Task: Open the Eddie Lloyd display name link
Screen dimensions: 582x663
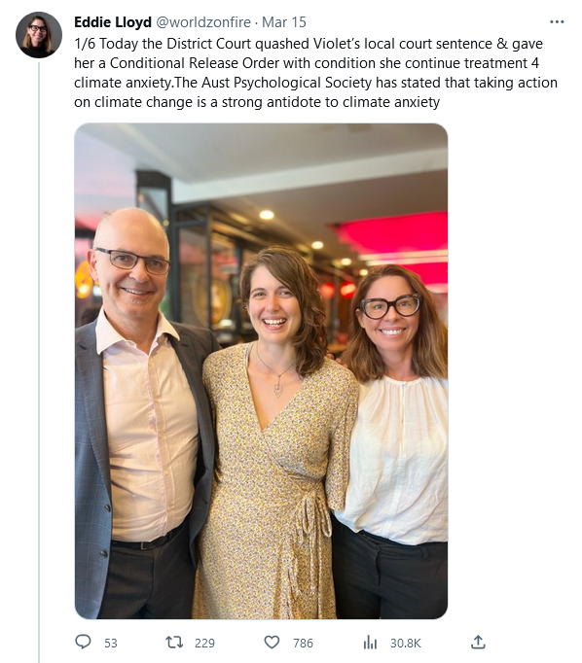Action: pos(113,22)
